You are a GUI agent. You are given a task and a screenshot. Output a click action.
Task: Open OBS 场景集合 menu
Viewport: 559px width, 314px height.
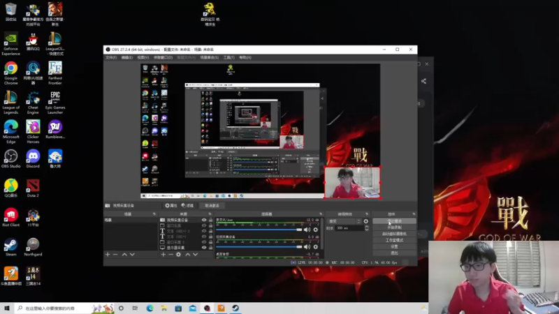(x=209, y=57)
